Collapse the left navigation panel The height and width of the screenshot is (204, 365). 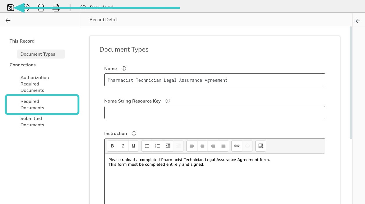(8, 20)
